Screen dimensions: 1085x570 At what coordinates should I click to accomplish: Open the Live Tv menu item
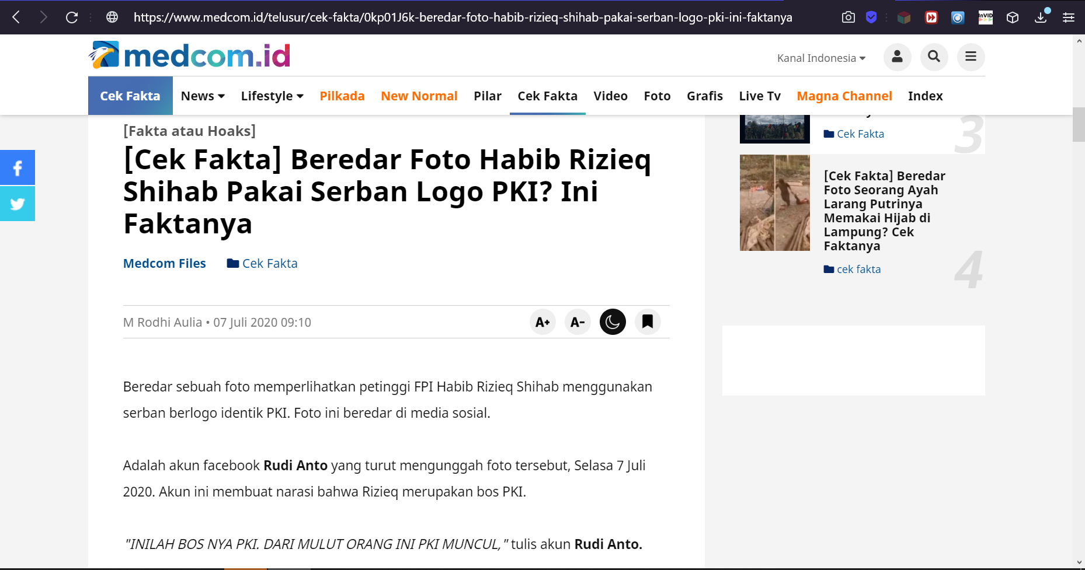(759, 96)
